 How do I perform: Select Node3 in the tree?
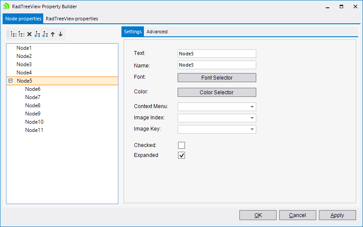(24, 64)
